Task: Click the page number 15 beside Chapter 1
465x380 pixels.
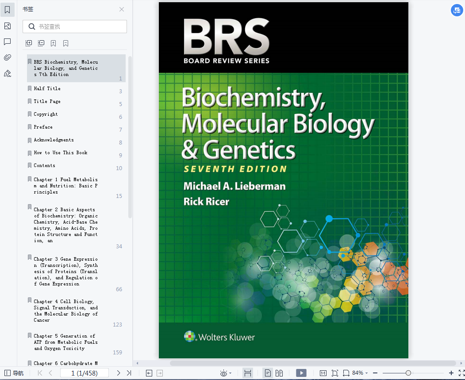Action: (119, 196)
